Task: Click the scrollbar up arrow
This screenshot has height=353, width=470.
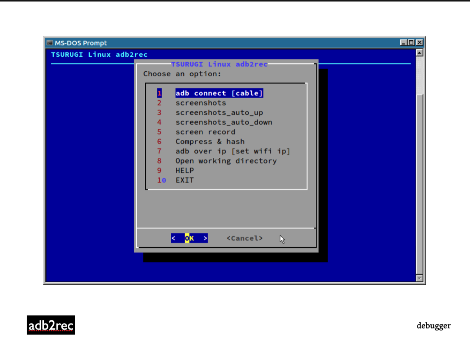Action: pyautogui.click(x=419, y=53)
